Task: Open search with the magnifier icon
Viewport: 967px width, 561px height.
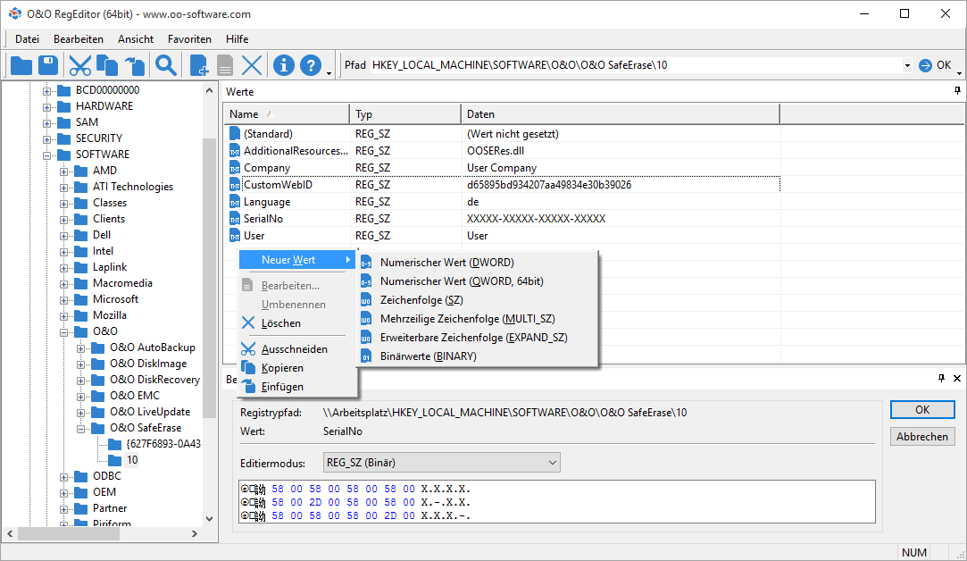Action: tap(166, 65)
